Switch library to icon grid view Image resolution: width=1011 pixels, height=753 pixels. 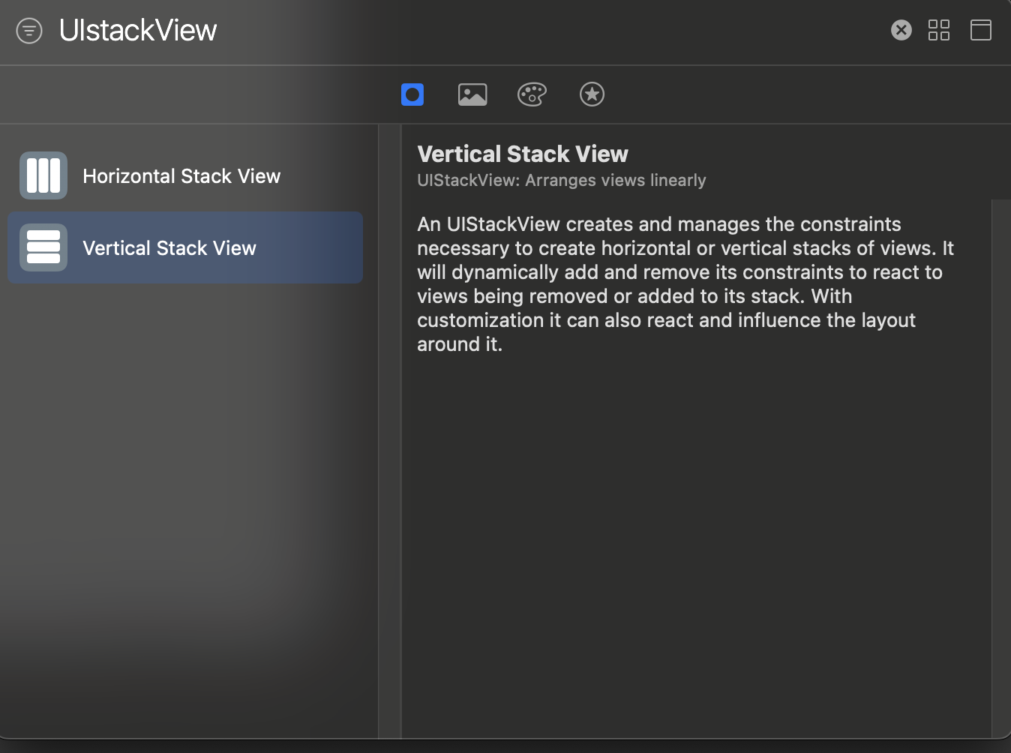click(938, 30)
